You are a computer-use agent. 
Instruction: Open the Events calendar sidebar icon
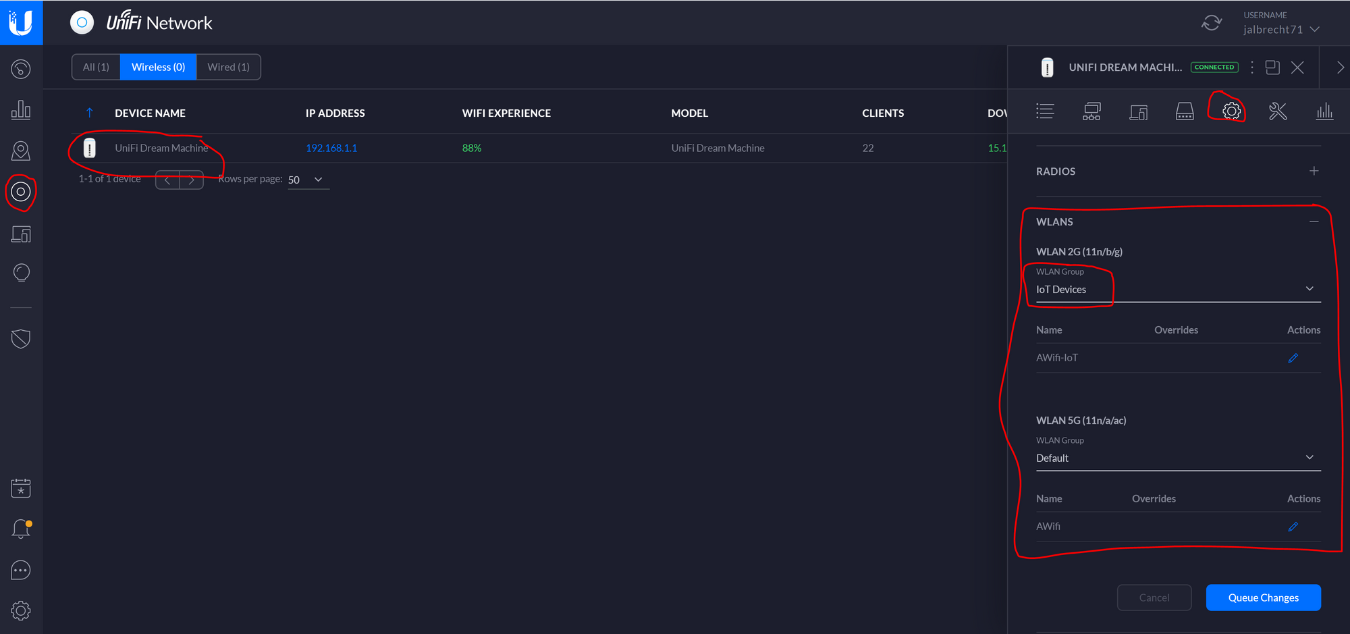[21, 488]
